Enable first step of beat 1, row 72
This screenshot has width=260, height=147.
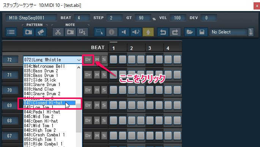pyautogui.click(x=113, y=59)
